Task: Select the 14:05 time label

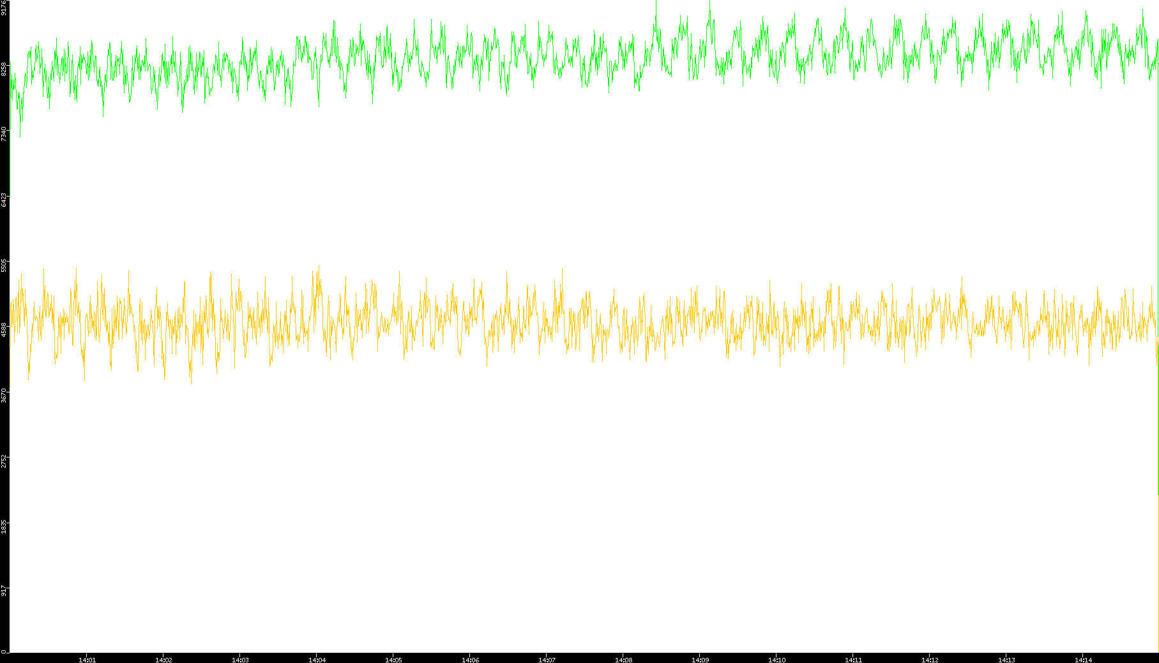Action: pyautogui.click(x=393, y=660)
